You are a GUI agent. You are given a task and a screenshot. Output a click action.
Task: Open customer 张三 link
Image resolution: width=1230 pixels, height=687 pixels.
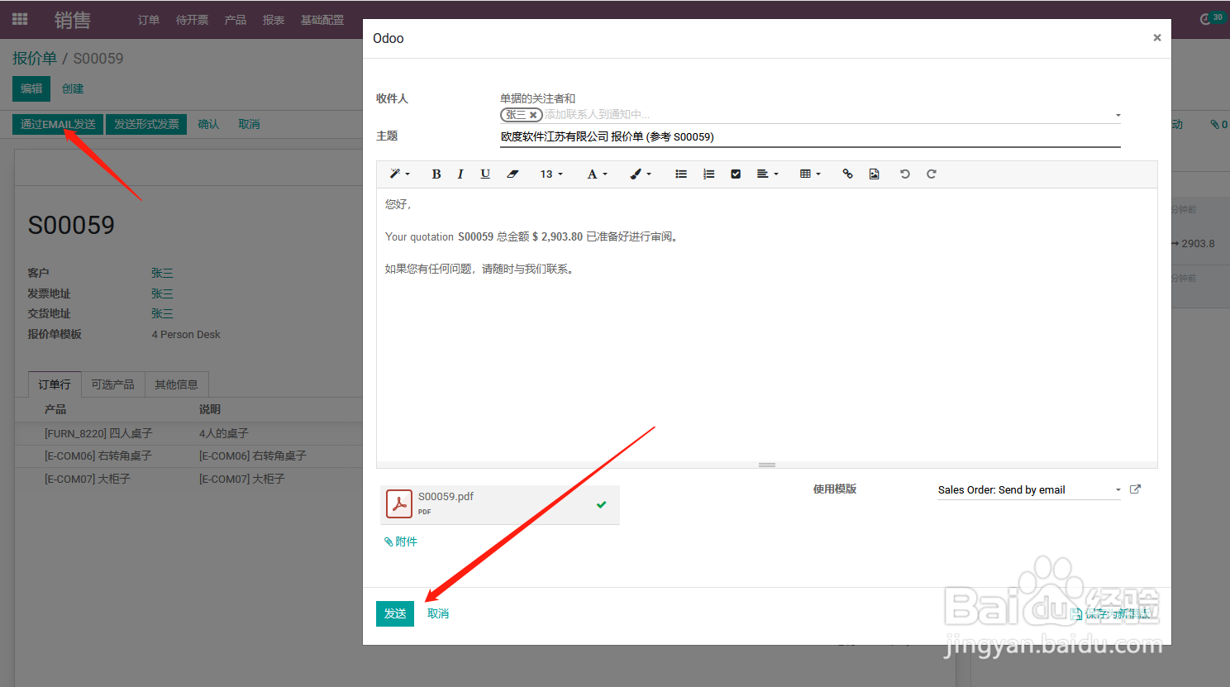click(162, 273)
